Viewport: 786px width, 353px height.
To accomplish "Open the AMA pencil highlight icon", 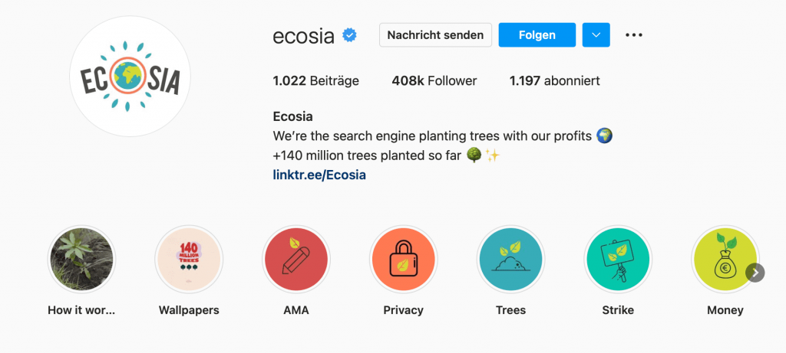I will coord(296,259).
